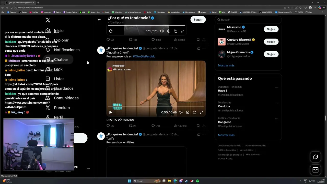Open the floating messages envelope button
Image resolution: width=327 pixels, height=184 pixels.
click(316, 170)
